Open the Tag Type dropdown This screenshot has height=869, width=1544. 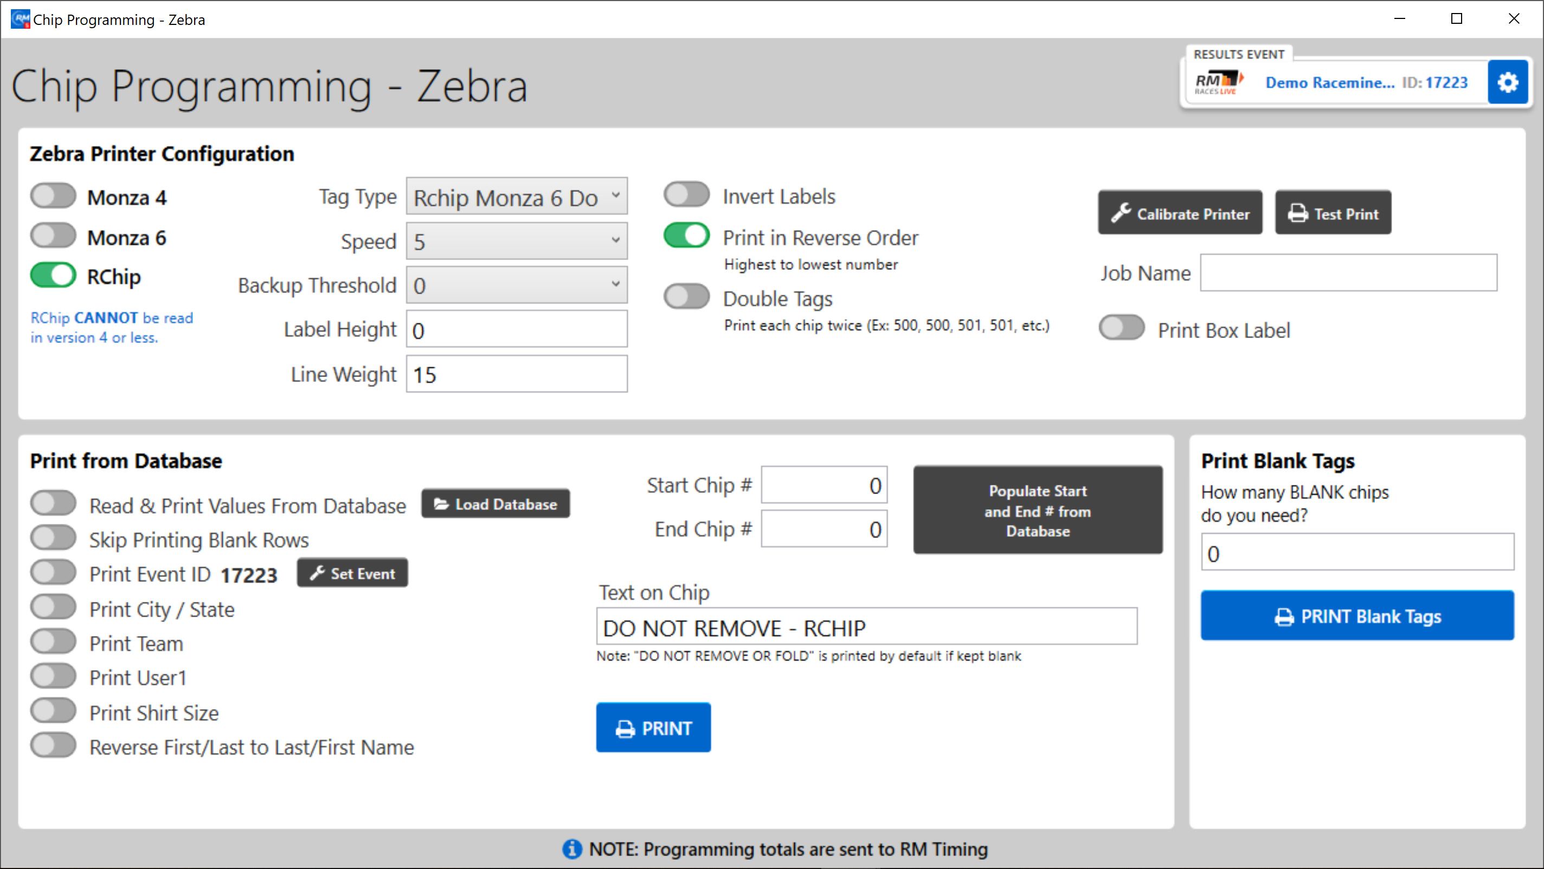pos(517,197)
